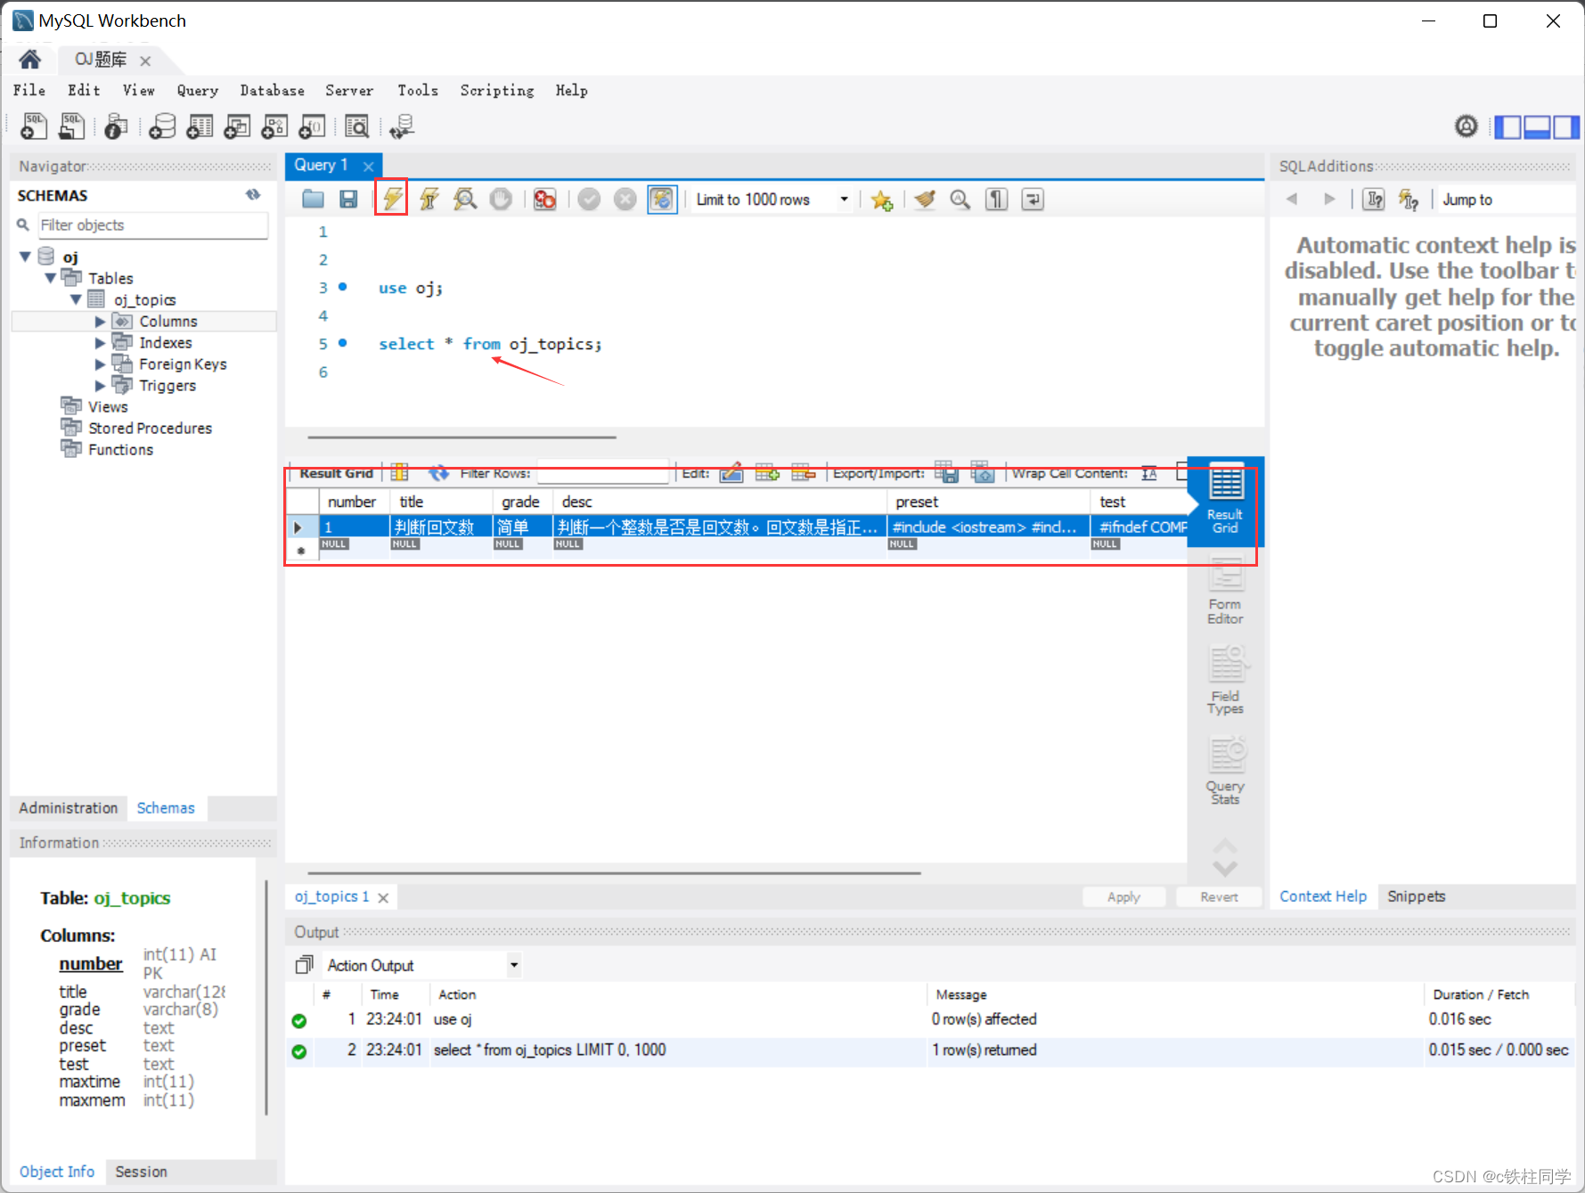Refresh the schemas list icon
The width and height of the screenshot is (1585, 1193).
(253, 194)
